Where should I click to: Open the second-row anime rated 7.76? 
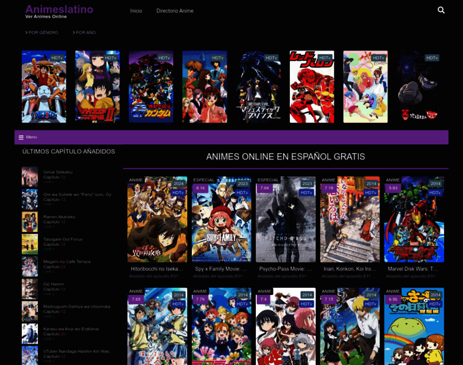pyautogui.click(x=222, y=327)
